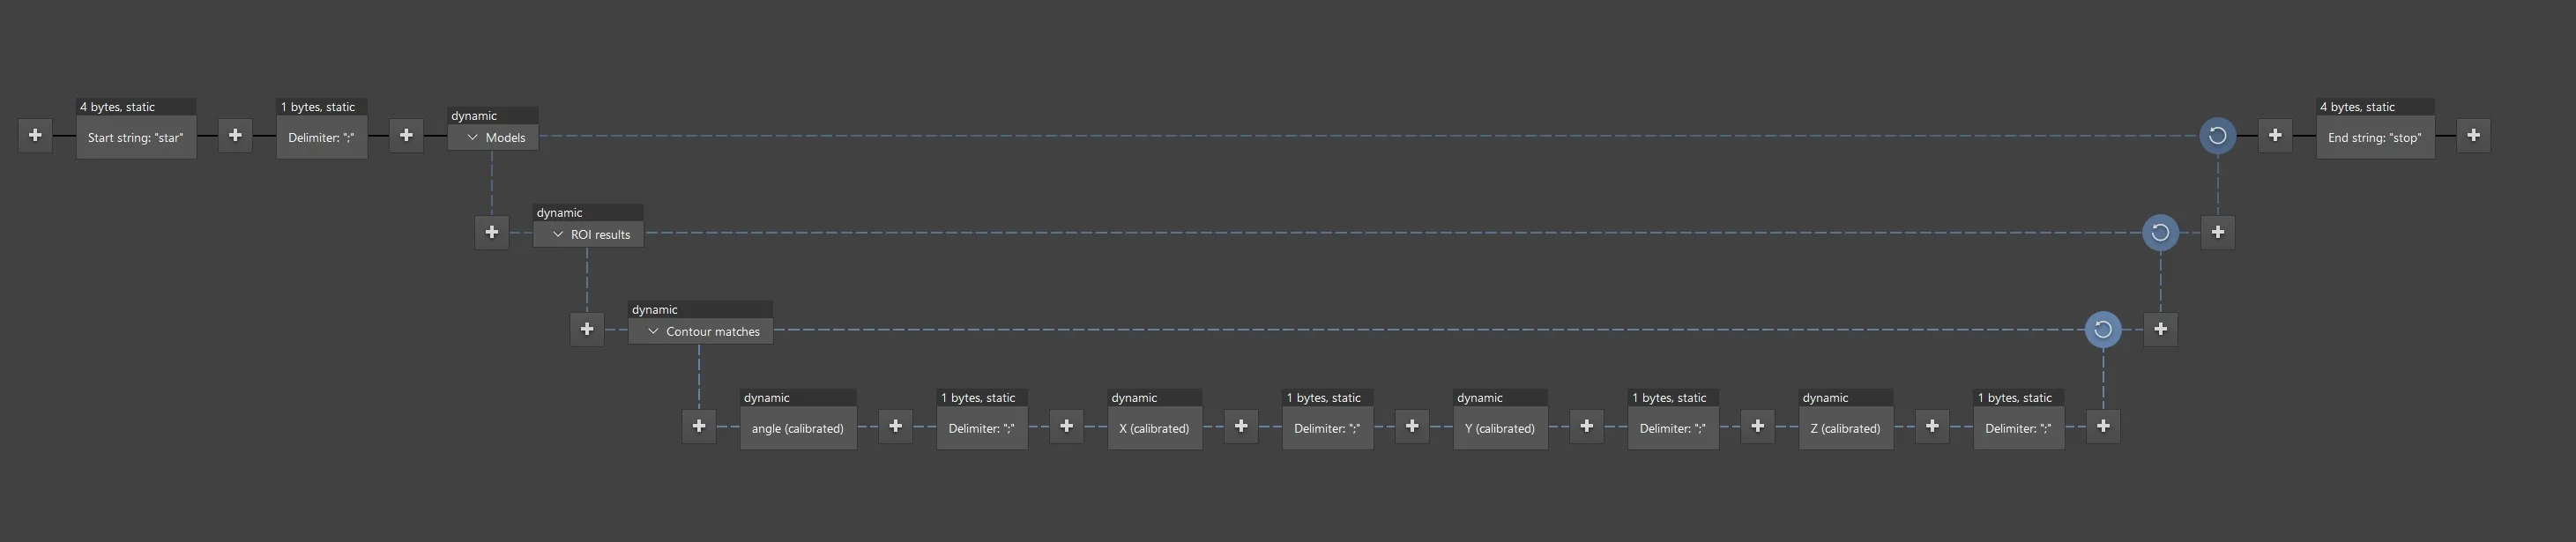Image resolution: width=2576 pixels, height=542 pixels.
Task: Click plus button left of ROI results
Action: [491, 232]
